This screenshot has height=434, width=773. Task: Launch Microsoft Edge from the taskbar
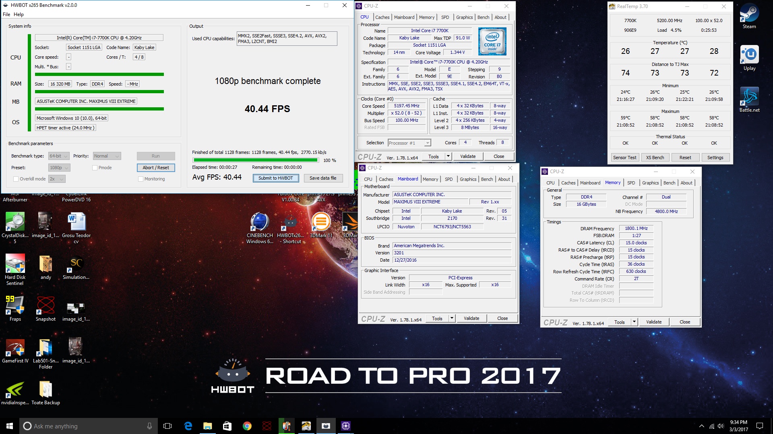click(x=188, y=426)
